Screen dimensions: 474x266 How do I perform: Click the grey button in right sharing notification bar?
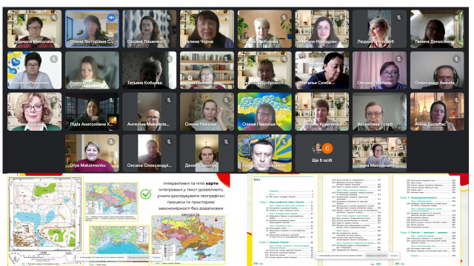376,256
